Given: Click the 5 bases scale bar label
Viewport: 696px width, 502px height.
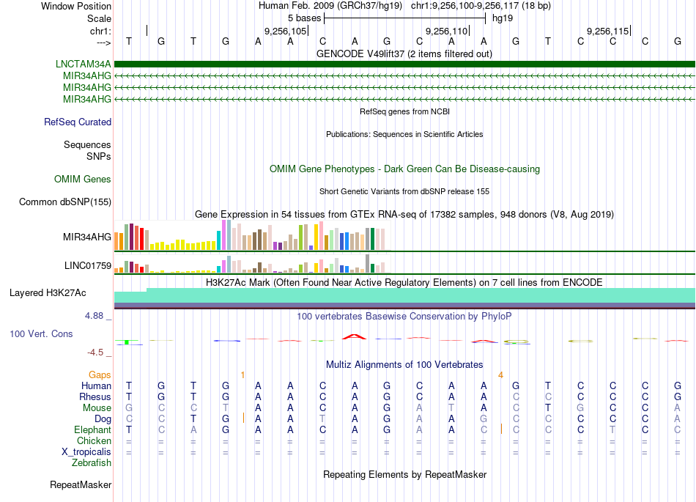Looking at the screenshot, I should [x=305, y=18].
